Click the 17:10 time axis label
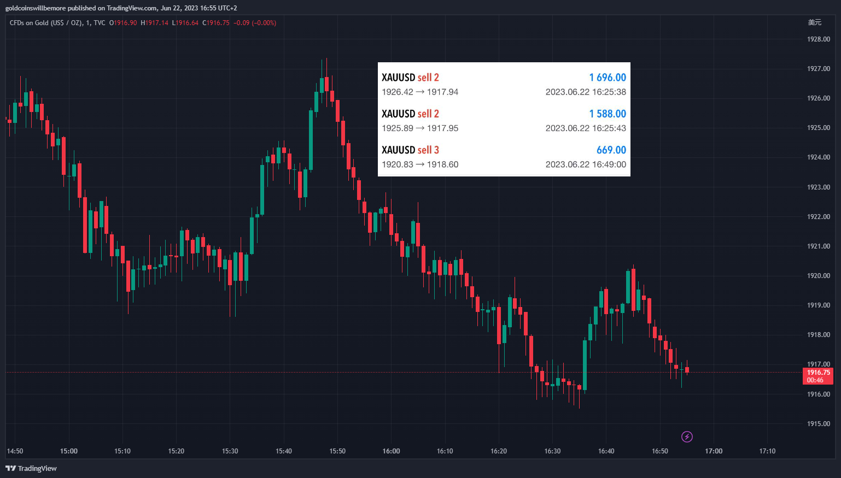 [x=767, y=451]
